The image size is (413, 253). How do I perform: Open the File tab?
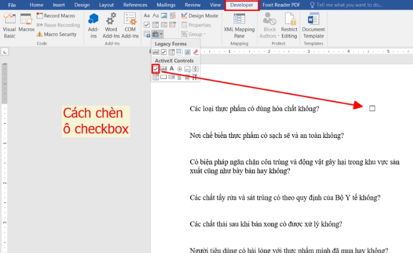pyautogui.click(x=12, y=5)
